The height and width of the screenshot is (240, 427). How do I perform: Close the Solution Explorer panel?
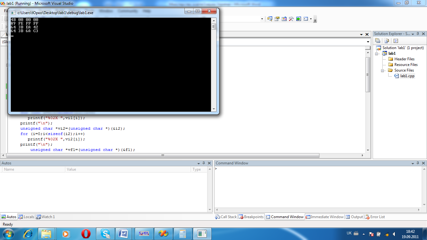[x=424, y=34]
